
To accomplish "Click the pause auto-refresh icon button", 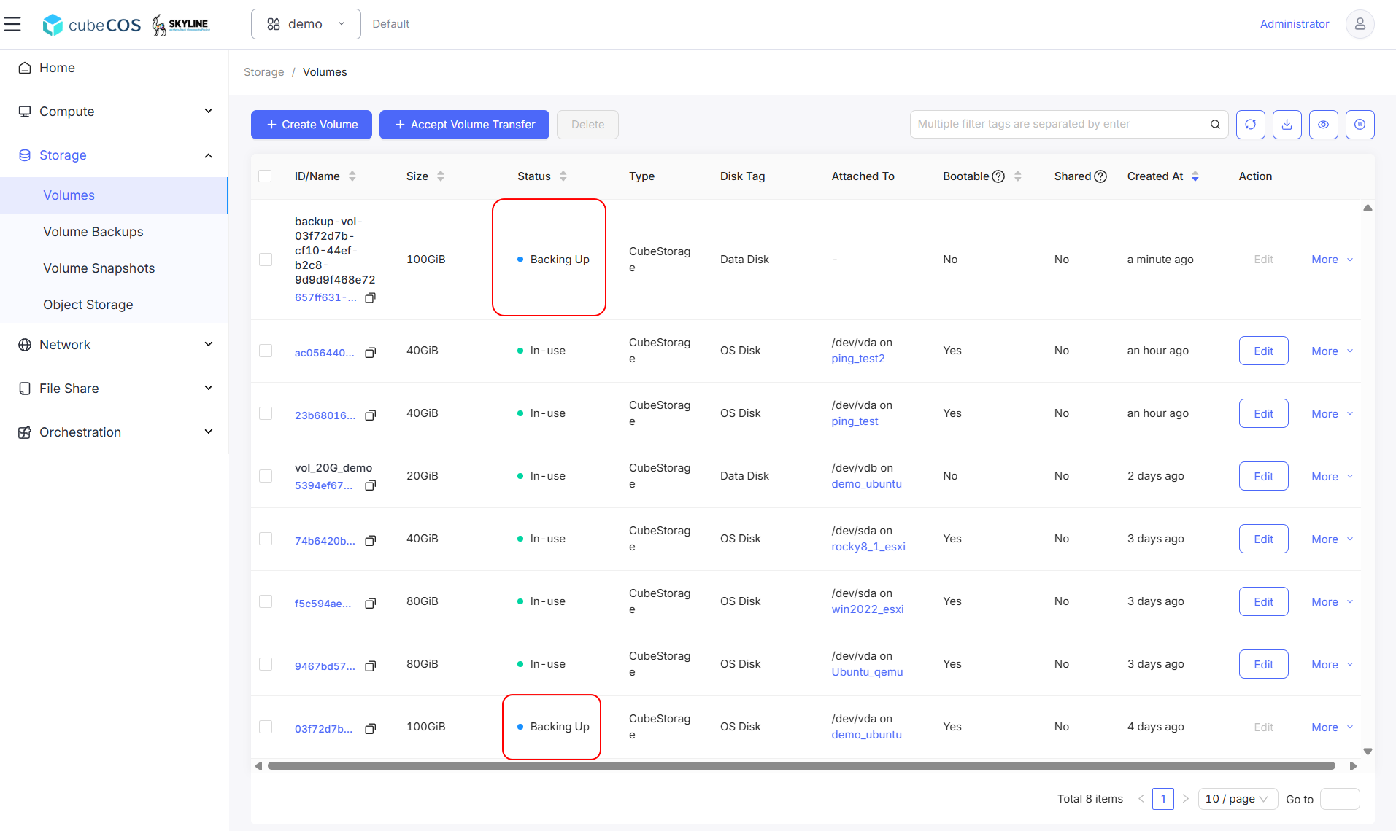I will pos(1360,125).
